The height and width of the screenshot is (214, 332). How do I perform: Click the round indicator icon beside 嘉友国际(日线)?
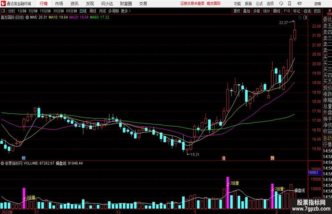(27, 18)
